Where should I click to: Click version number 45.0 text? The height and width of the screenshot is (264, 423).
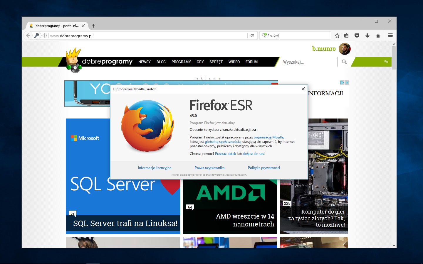(x=193, y=116)
